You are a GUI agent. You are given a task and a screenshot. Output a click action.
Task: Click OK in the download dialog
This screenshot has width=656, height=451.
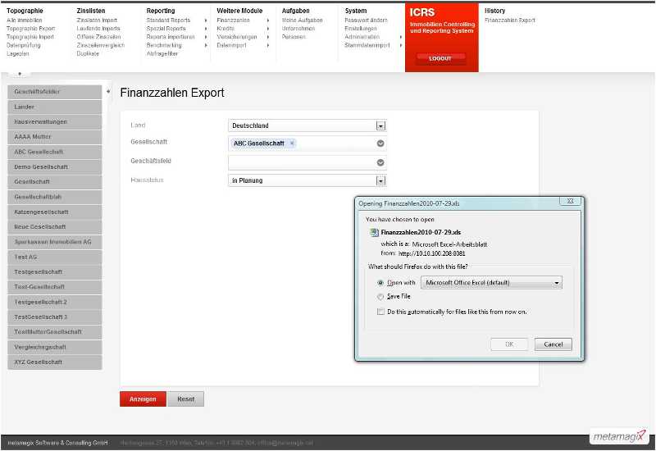[509, 344]
